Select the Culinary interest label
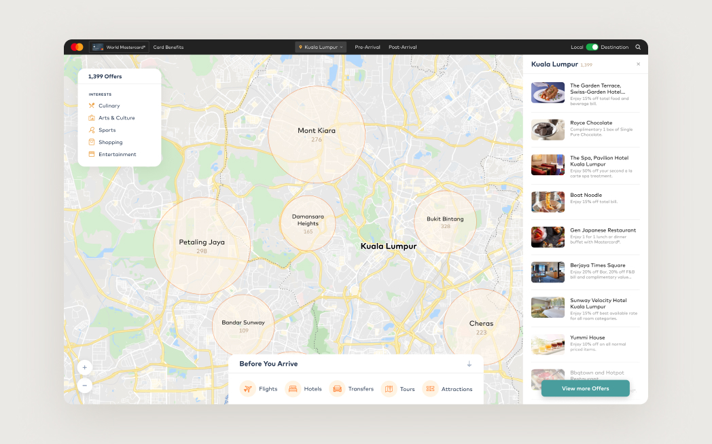Viewport: 712px width, 444px height. [x=109, y=106]
